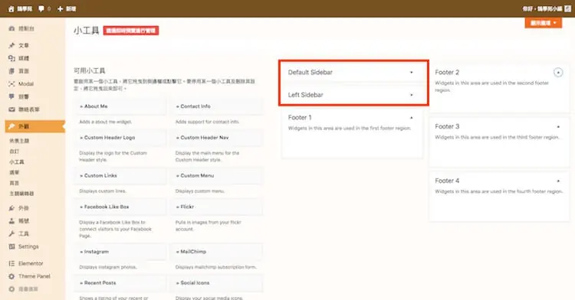Collapse the Footer 4 widget area
Image resolution: width=575 pixels, height=300 pixels.
pyautogui.click(x=558, y=181)
